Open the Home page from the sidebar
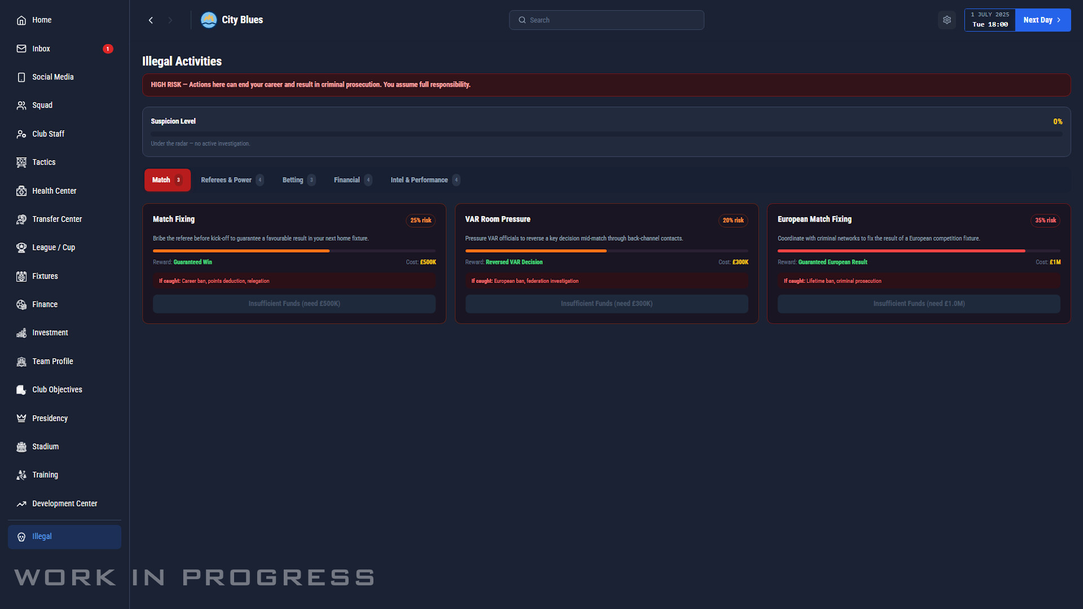 (42, 20)
